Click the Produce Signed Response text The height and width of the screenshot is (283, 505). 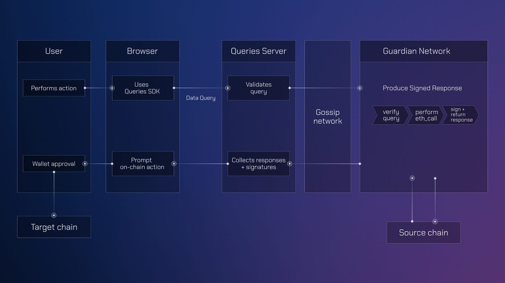click(x=422, y=88)
